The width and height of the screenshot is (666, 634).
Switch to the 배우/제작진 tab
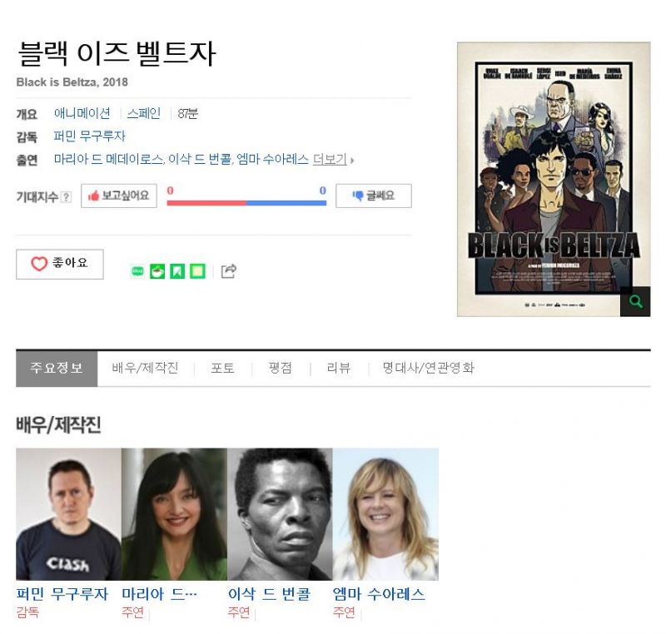(x=145, y=368)
